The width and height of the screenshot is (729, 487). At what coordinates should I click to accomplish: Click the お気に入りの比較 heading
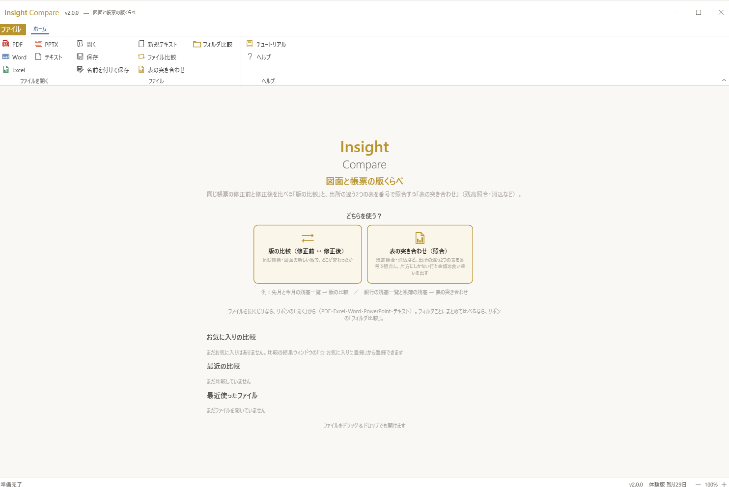231,337
